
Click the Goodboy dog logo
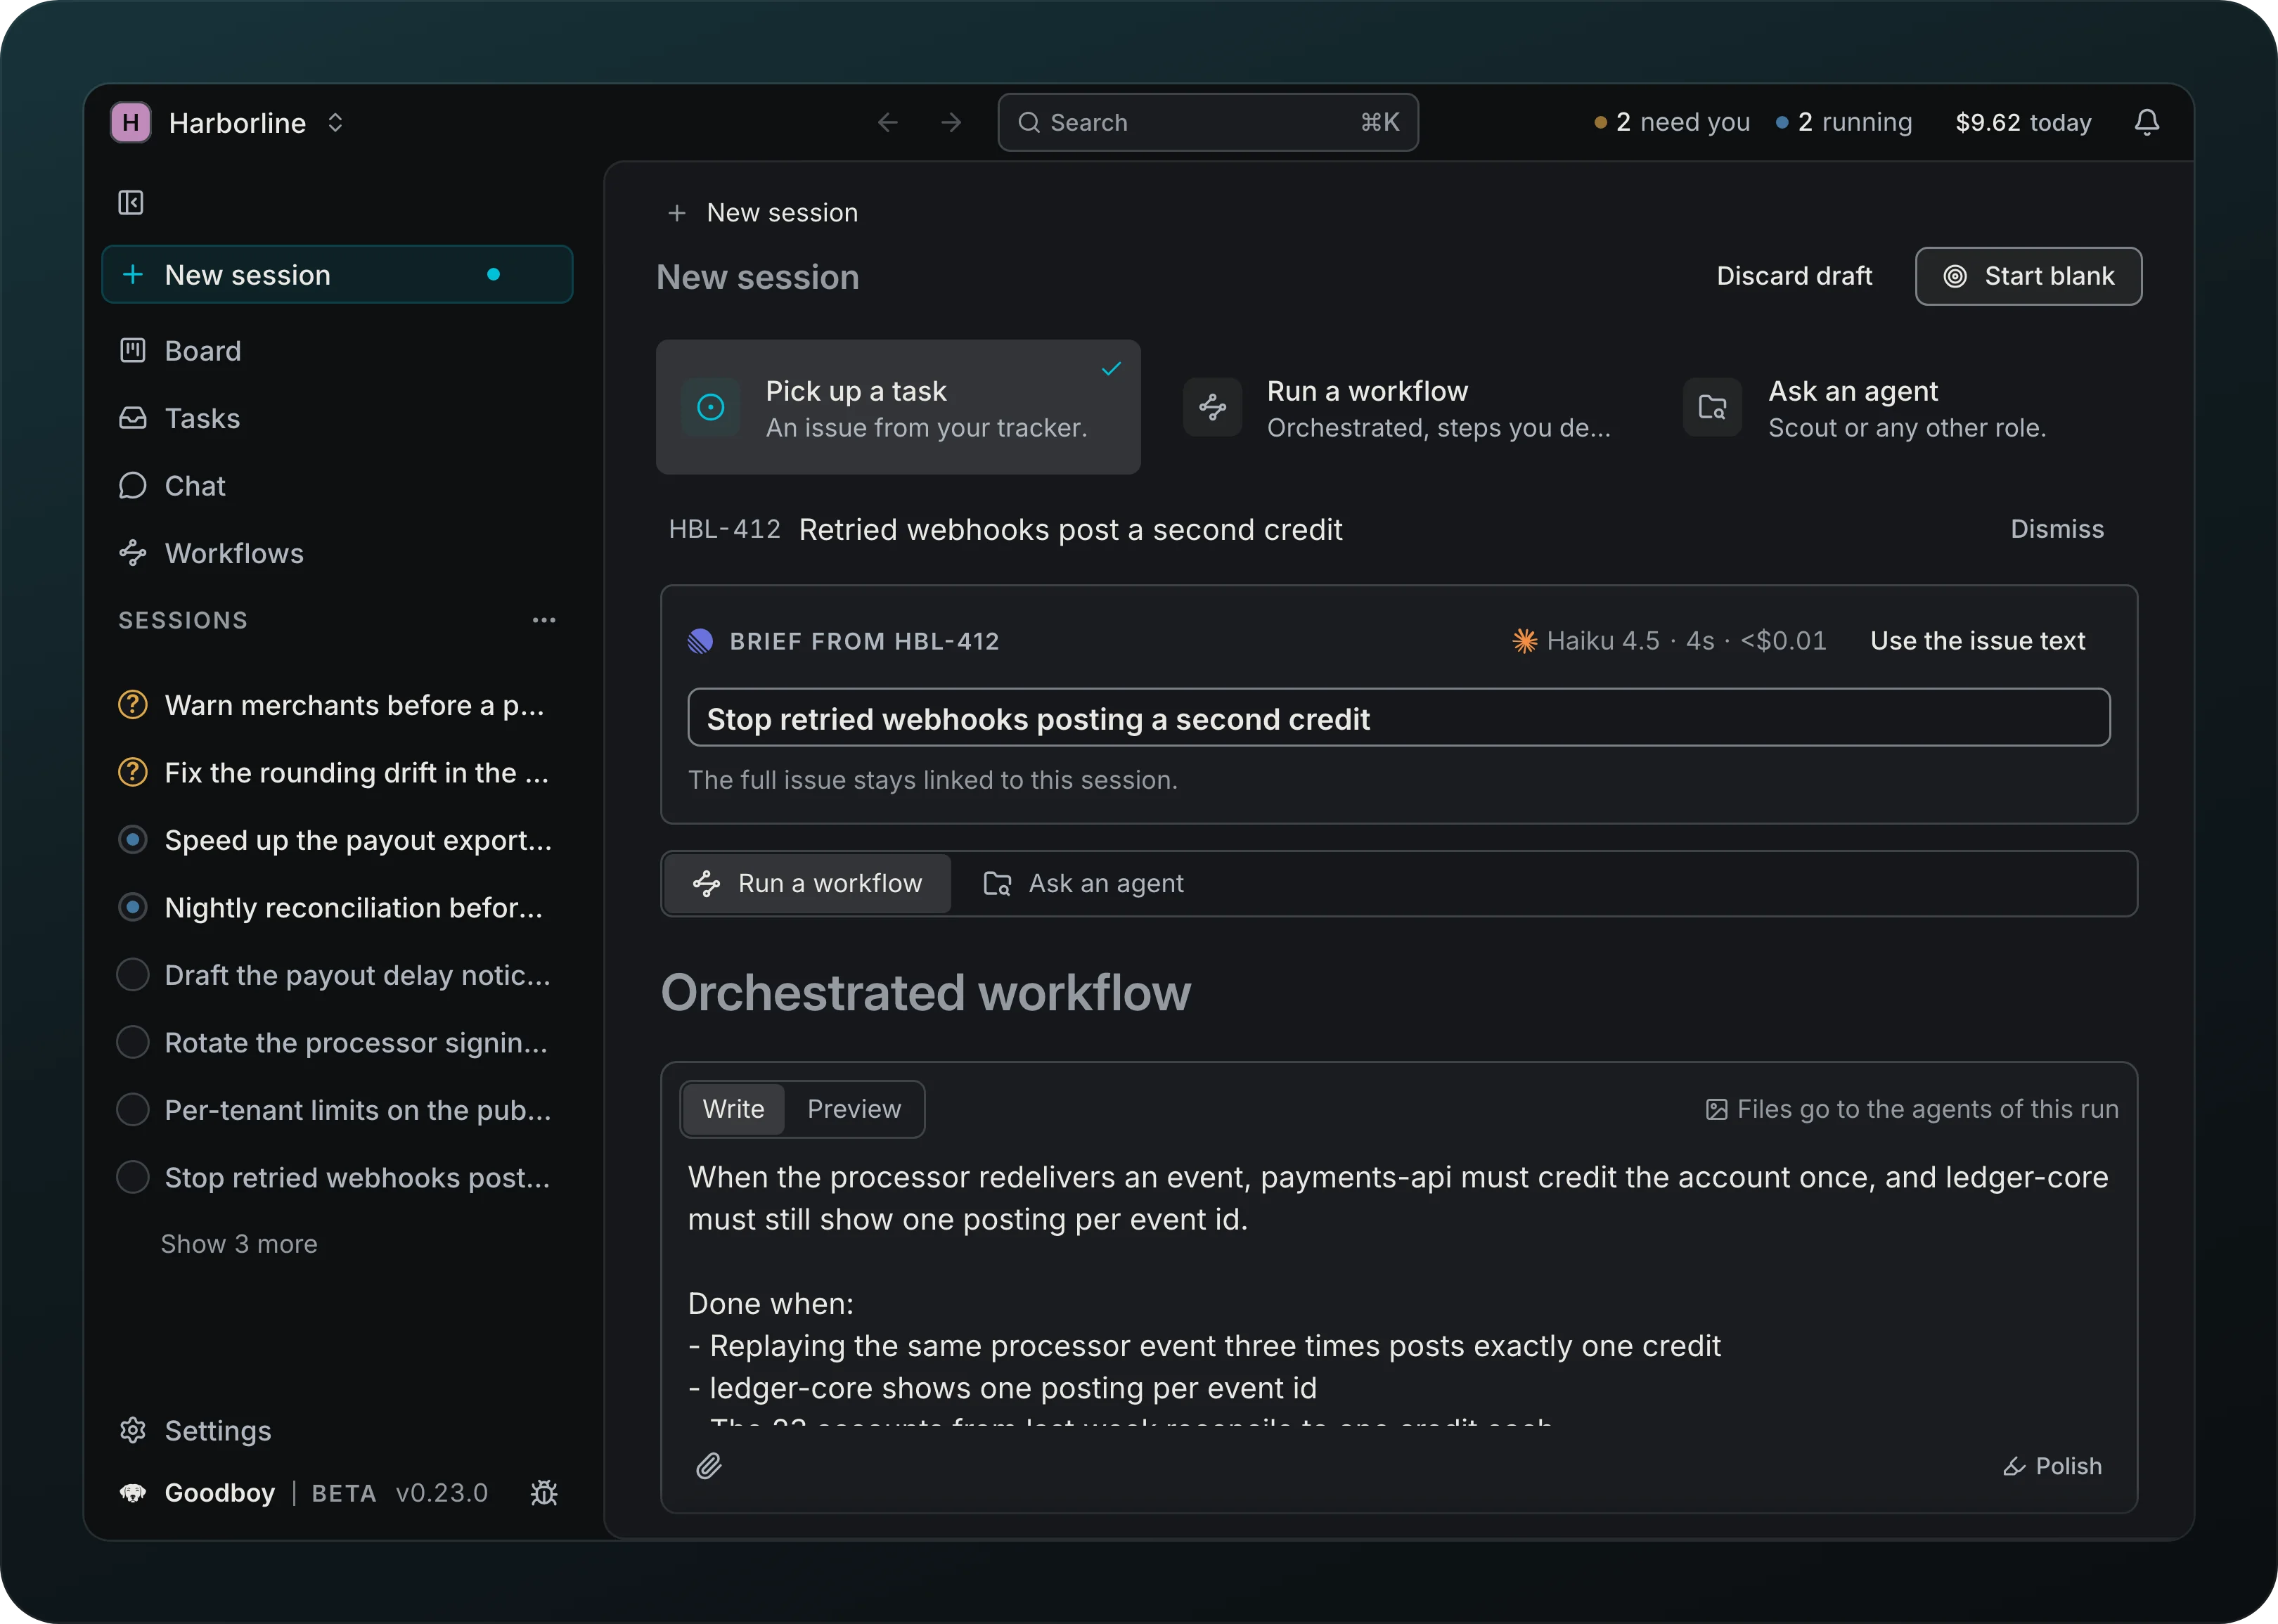[x=132, y=1493]
